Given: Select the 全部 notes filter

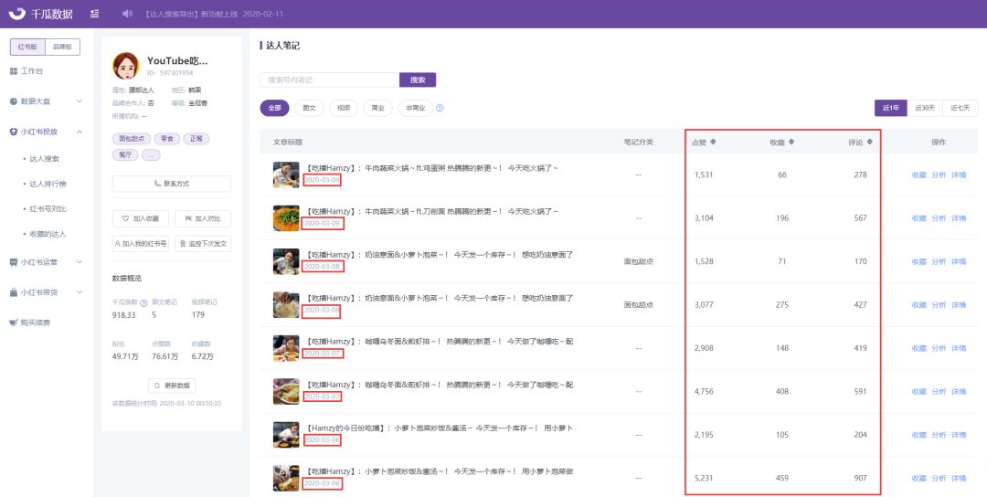Looking at the screenshot, I should 274,108.
